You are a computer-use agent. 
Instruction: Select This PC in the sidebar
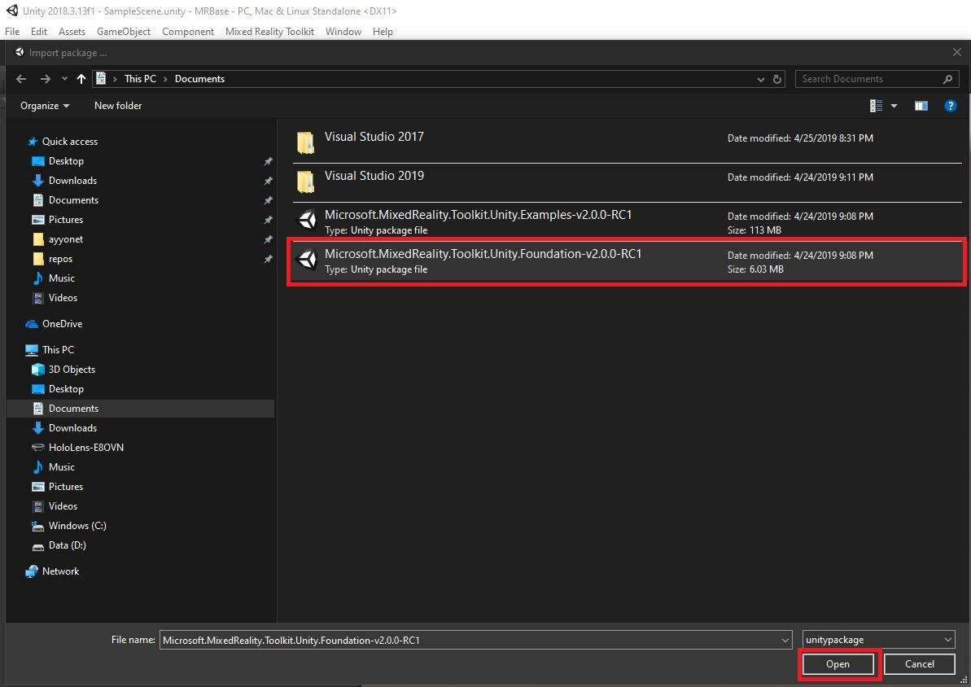(50, 350)
